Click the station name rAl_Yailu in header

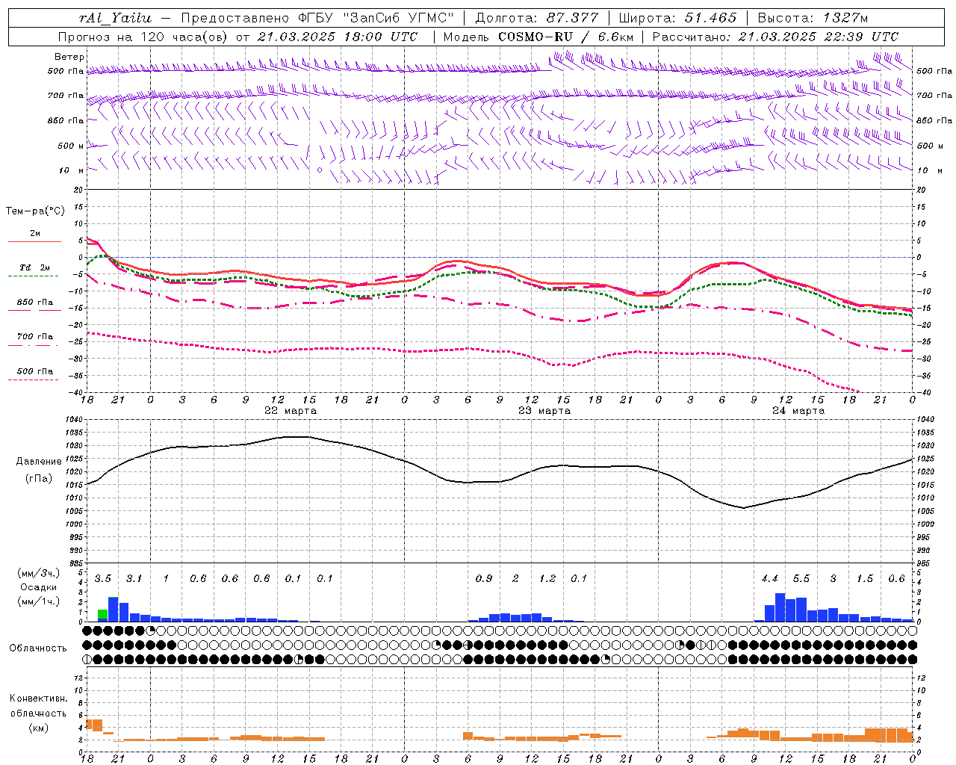click(116, 18)
